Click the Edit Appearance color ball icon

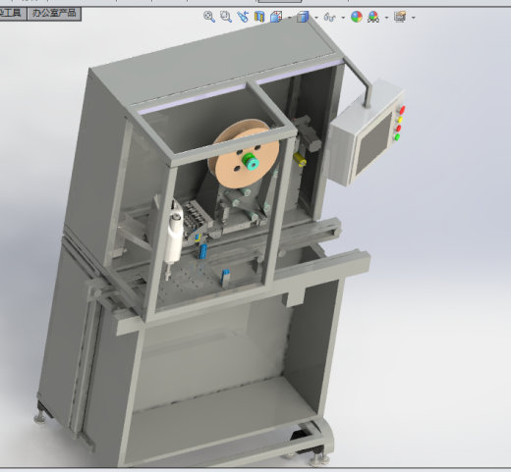tap(357, 17)
